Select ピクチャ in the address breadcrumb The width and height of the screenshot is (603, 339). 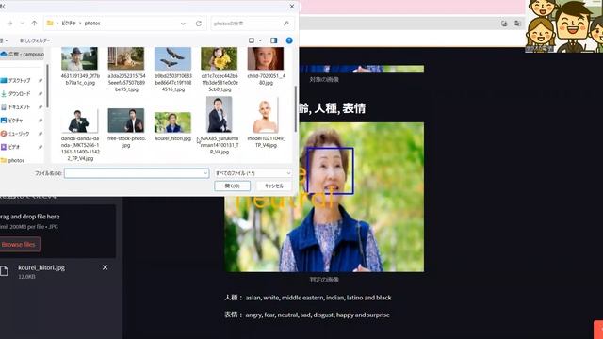tap(69, 24)
